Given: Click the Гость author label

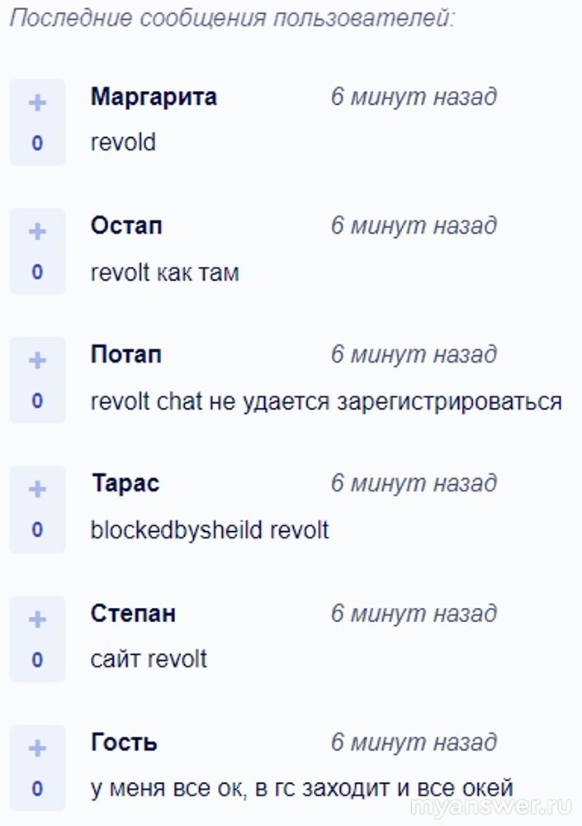Looking at the screenshot, I should (124, 743).
